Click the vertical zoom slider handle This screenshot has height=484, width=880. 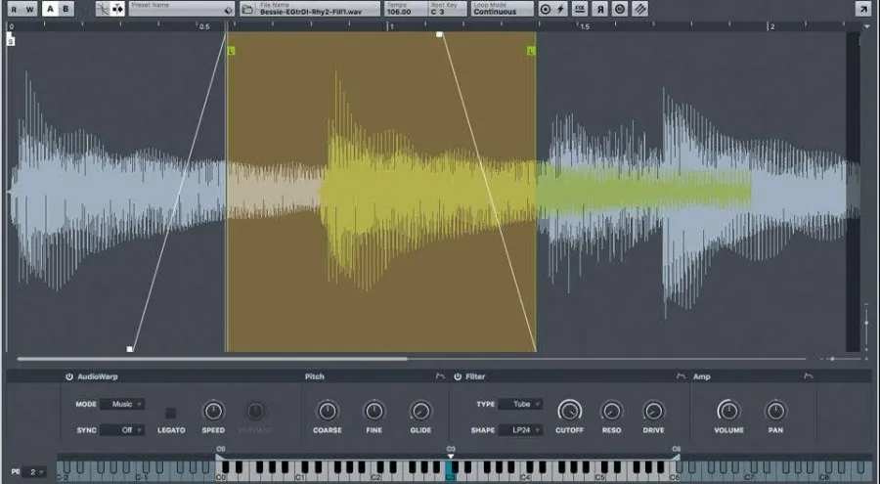tap(866, 323)
